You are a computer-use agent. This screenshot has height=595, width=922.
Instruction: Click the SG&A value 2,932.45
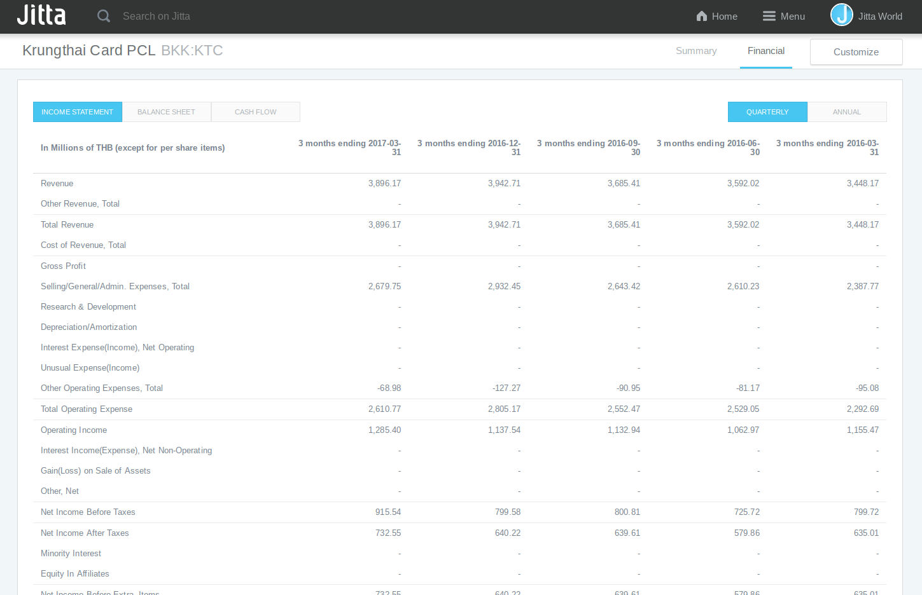[504, 287]
